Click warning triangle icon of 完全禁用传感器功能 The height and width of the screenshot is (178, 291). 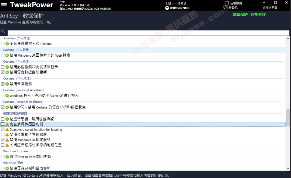click(x=7, y=124)
